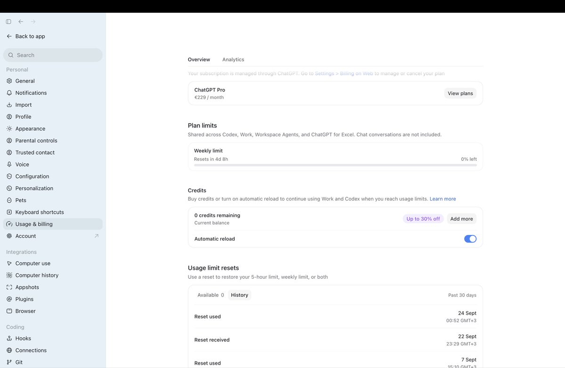Show Available resets tab
This screenshot has width=565, height=368.
pos(211,295)
